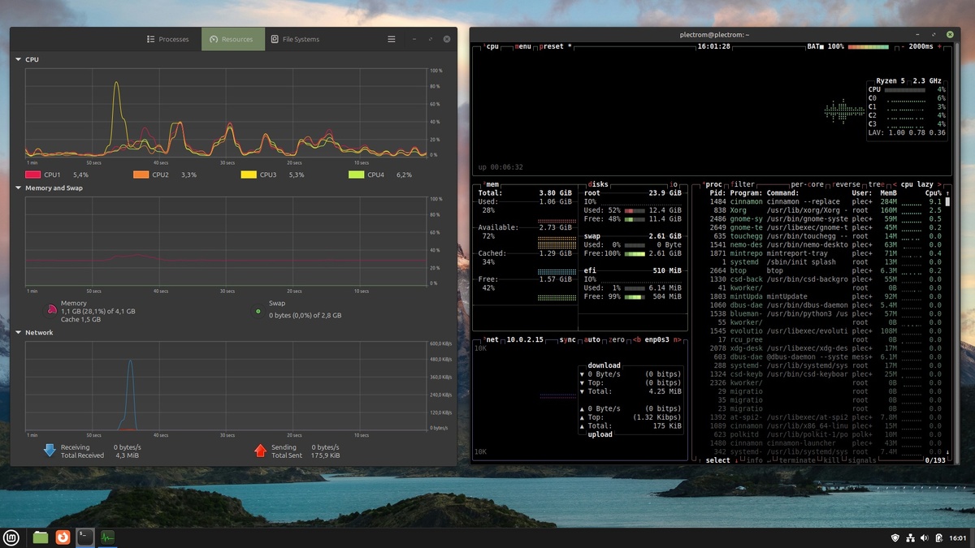
Task: Collapse the Network section
Action: [x=19, y=332]
